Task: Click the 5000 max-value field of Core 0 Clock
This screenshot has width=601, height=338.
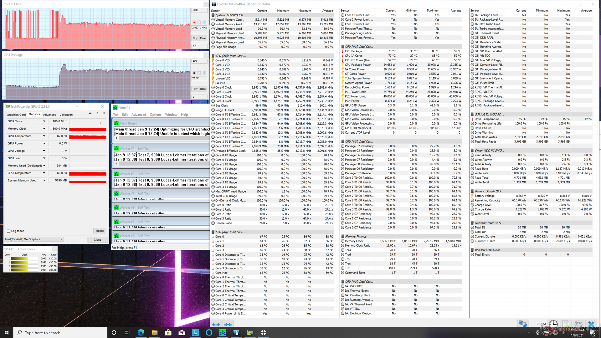Action: coord(199,10)
